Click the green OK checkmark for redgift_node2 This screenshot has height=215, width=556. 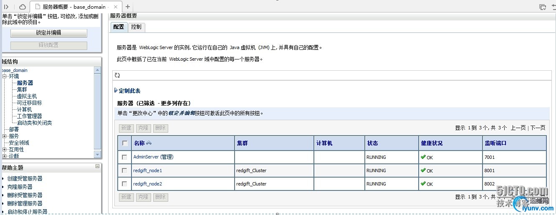[423, 183]
